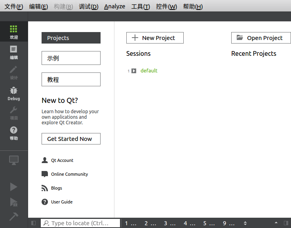Viewport: 291px width, 228px height.
Task: Open the Help (帮助) mode
Action: pos(14,133)
